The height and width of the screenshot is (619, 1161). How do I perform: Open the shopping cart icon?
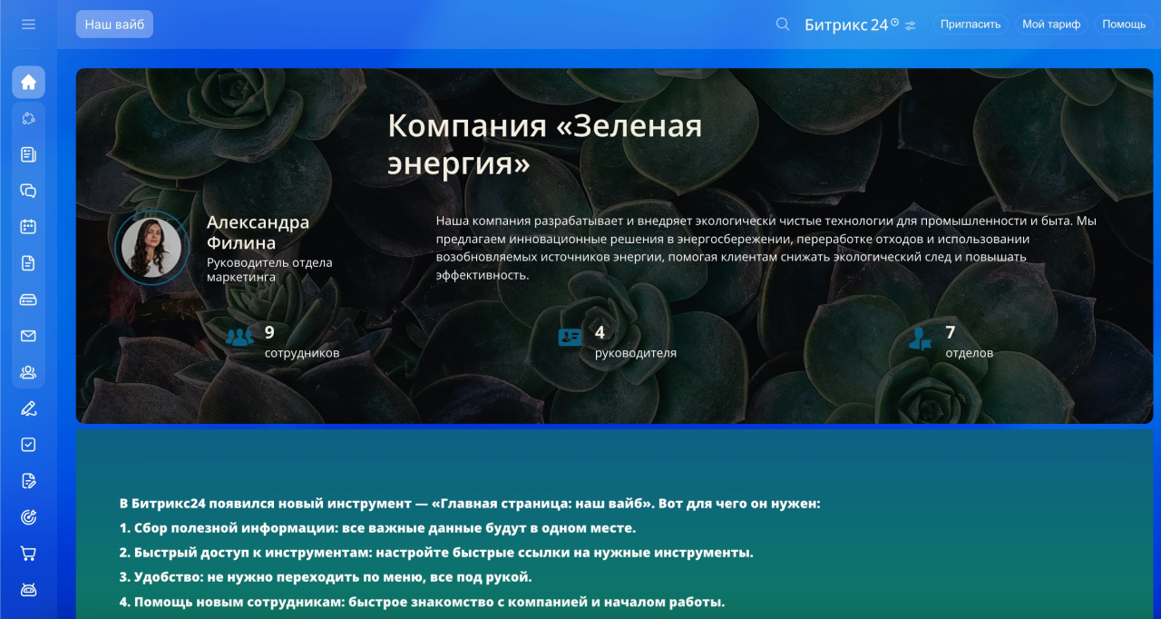click(x=28, y=554)
